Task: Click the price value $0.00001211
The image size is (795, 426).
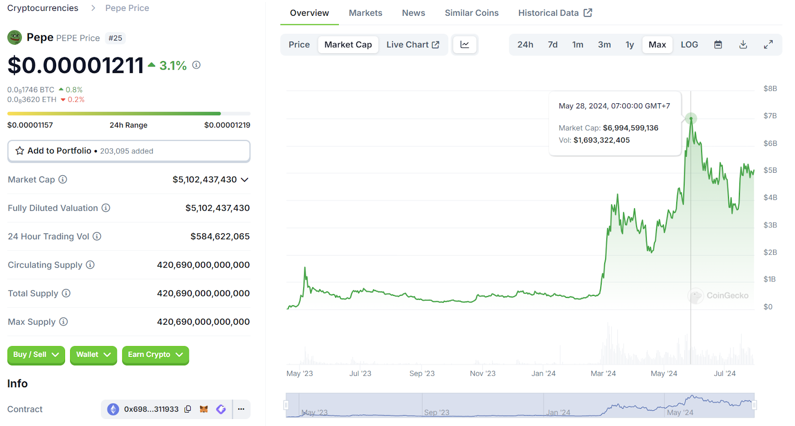Action: (x=76, y=65)
